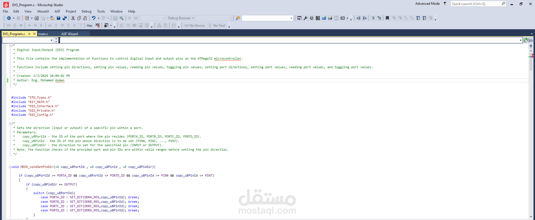The height and width of the screenshot is (220, 535).
Task: Open Solution Explorer from the toolbar icon
Action: click(299, 18)
